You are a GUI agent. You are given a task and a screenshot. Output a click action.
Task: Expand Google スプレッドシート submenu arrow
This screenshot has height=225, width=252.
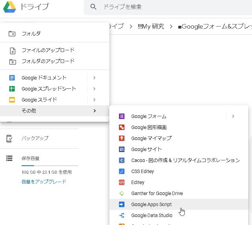pos(94,89)
